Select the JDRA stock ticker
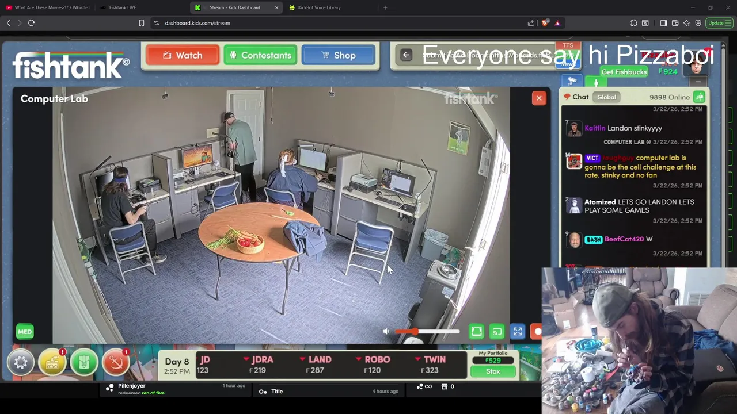The height and width of the screenshot is (414, 737). pos(258,365)
